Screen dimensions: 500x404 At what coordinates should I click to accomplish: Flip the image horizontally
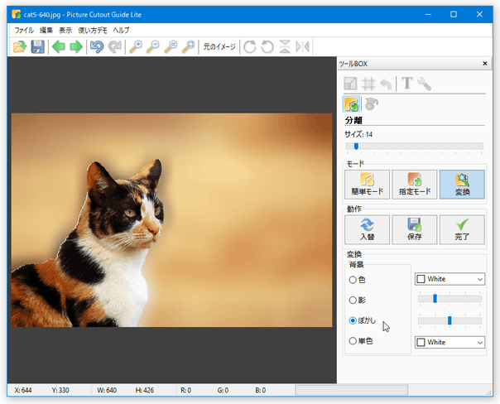[302, 47]
